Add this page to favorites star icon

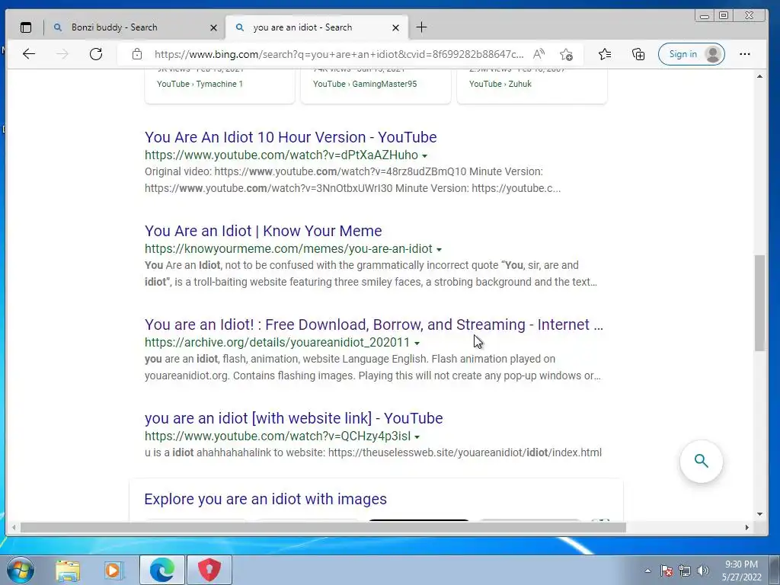coord(566,54)
